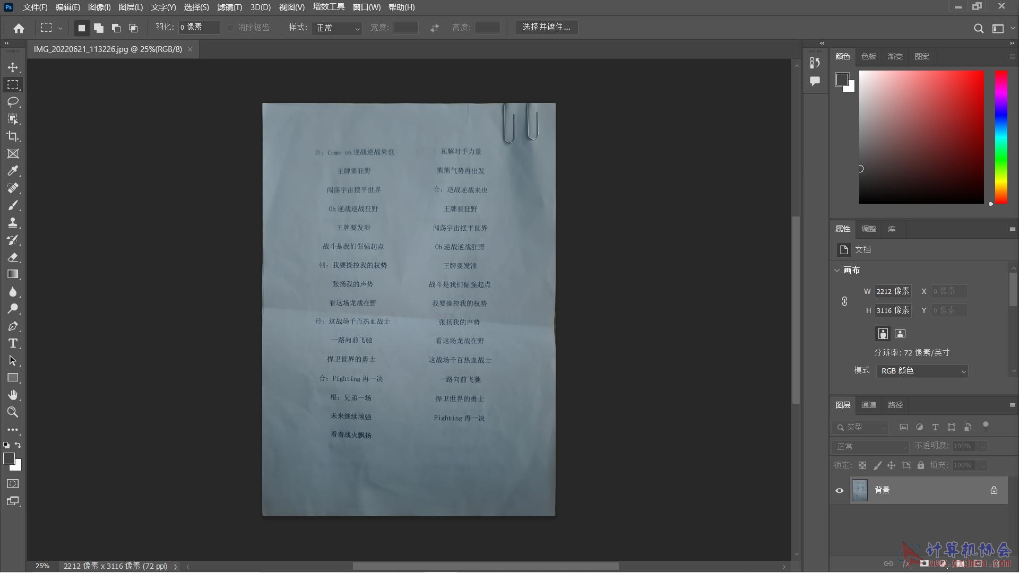Select the Horizontal Type tool
The height and width of the screenshot is (573, 1019).
(x=13, y=343)
